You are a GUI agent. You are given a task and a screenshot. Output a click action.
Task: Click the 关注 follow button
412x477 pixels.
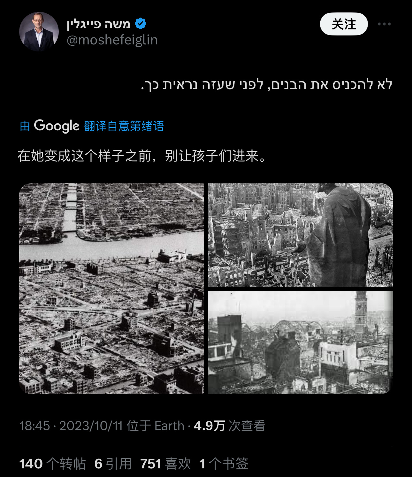tap(344, 24)
